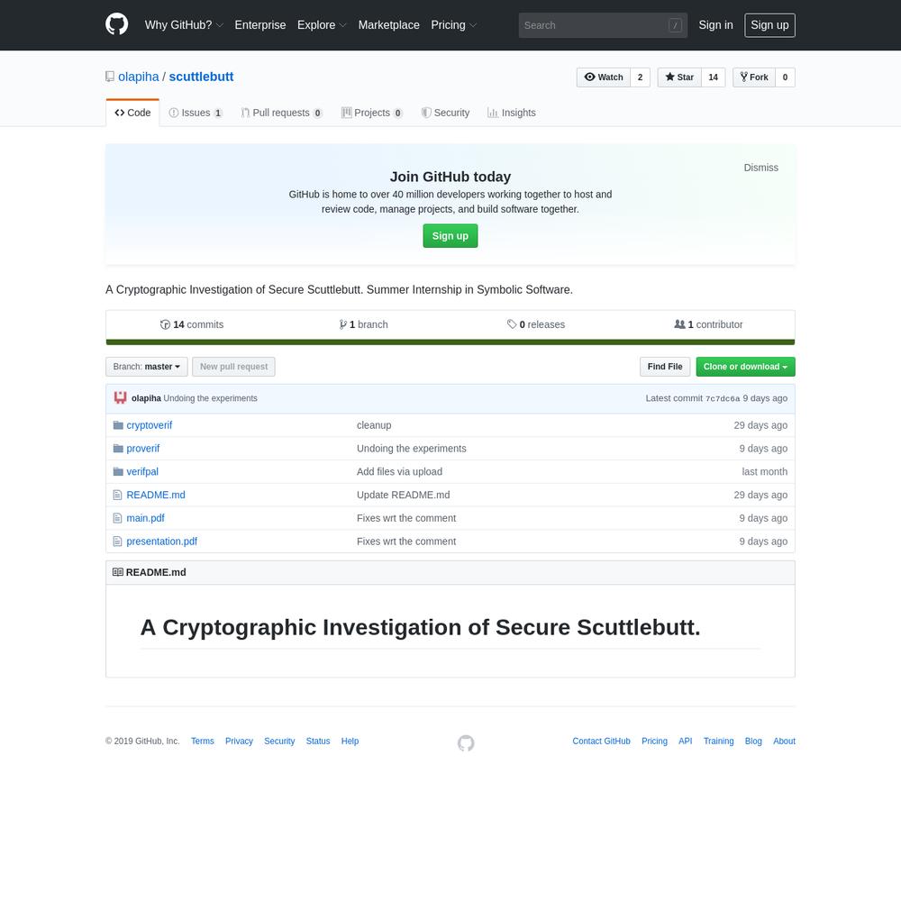Open the About footer link
The height and width of the screenshot is (901, 901).
pyautogui.click(x=785, y=742)
